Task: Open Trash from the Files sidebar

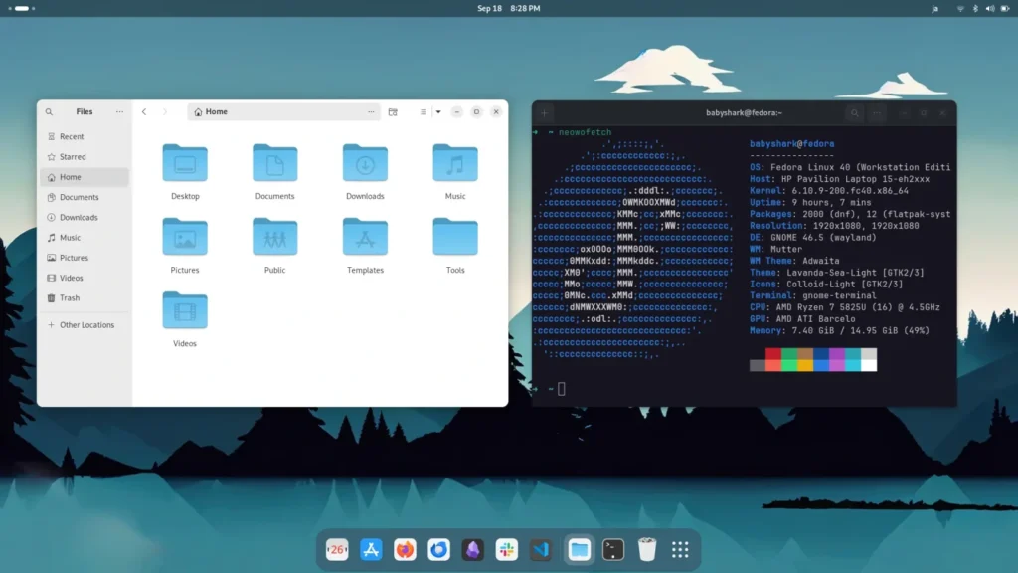Action: pyautogui.click(x=85, y=297)
